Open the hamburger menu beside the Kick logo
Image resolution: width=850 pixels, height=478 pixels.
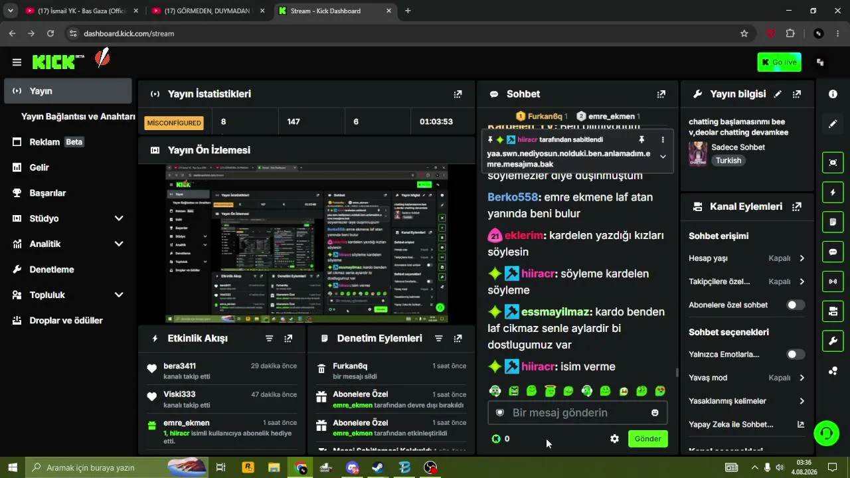click(17, 62)
